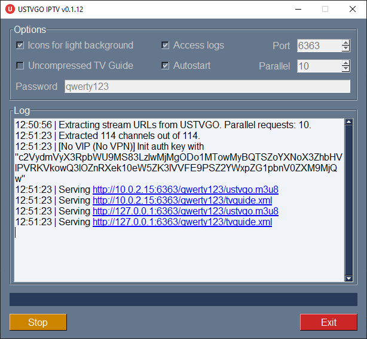
Task: Toggle Autostart checkbox
Action: pos(165,66)
